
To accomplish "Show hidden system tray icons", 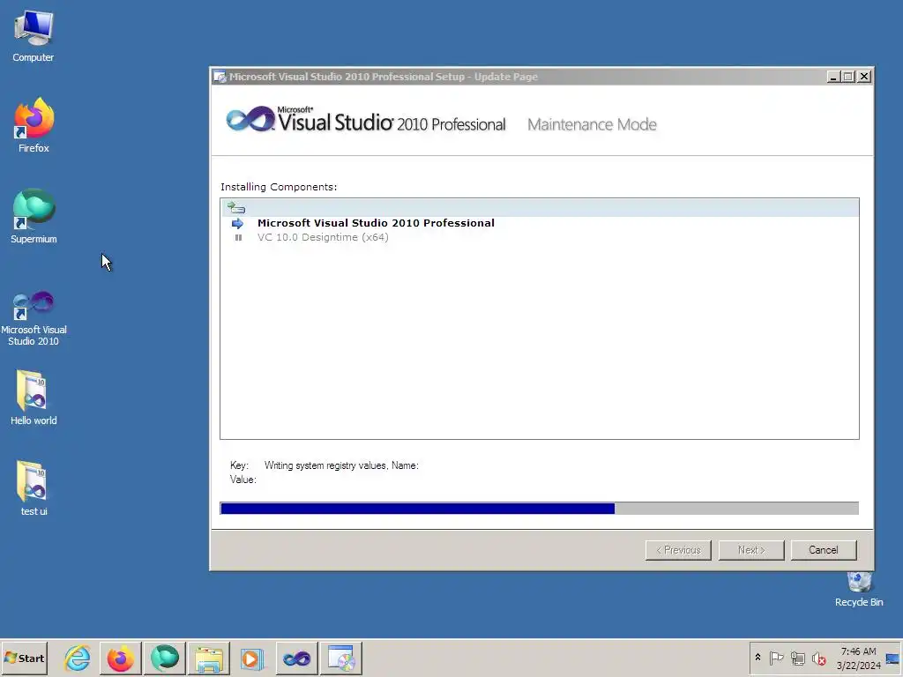I will tap(757, 658).
